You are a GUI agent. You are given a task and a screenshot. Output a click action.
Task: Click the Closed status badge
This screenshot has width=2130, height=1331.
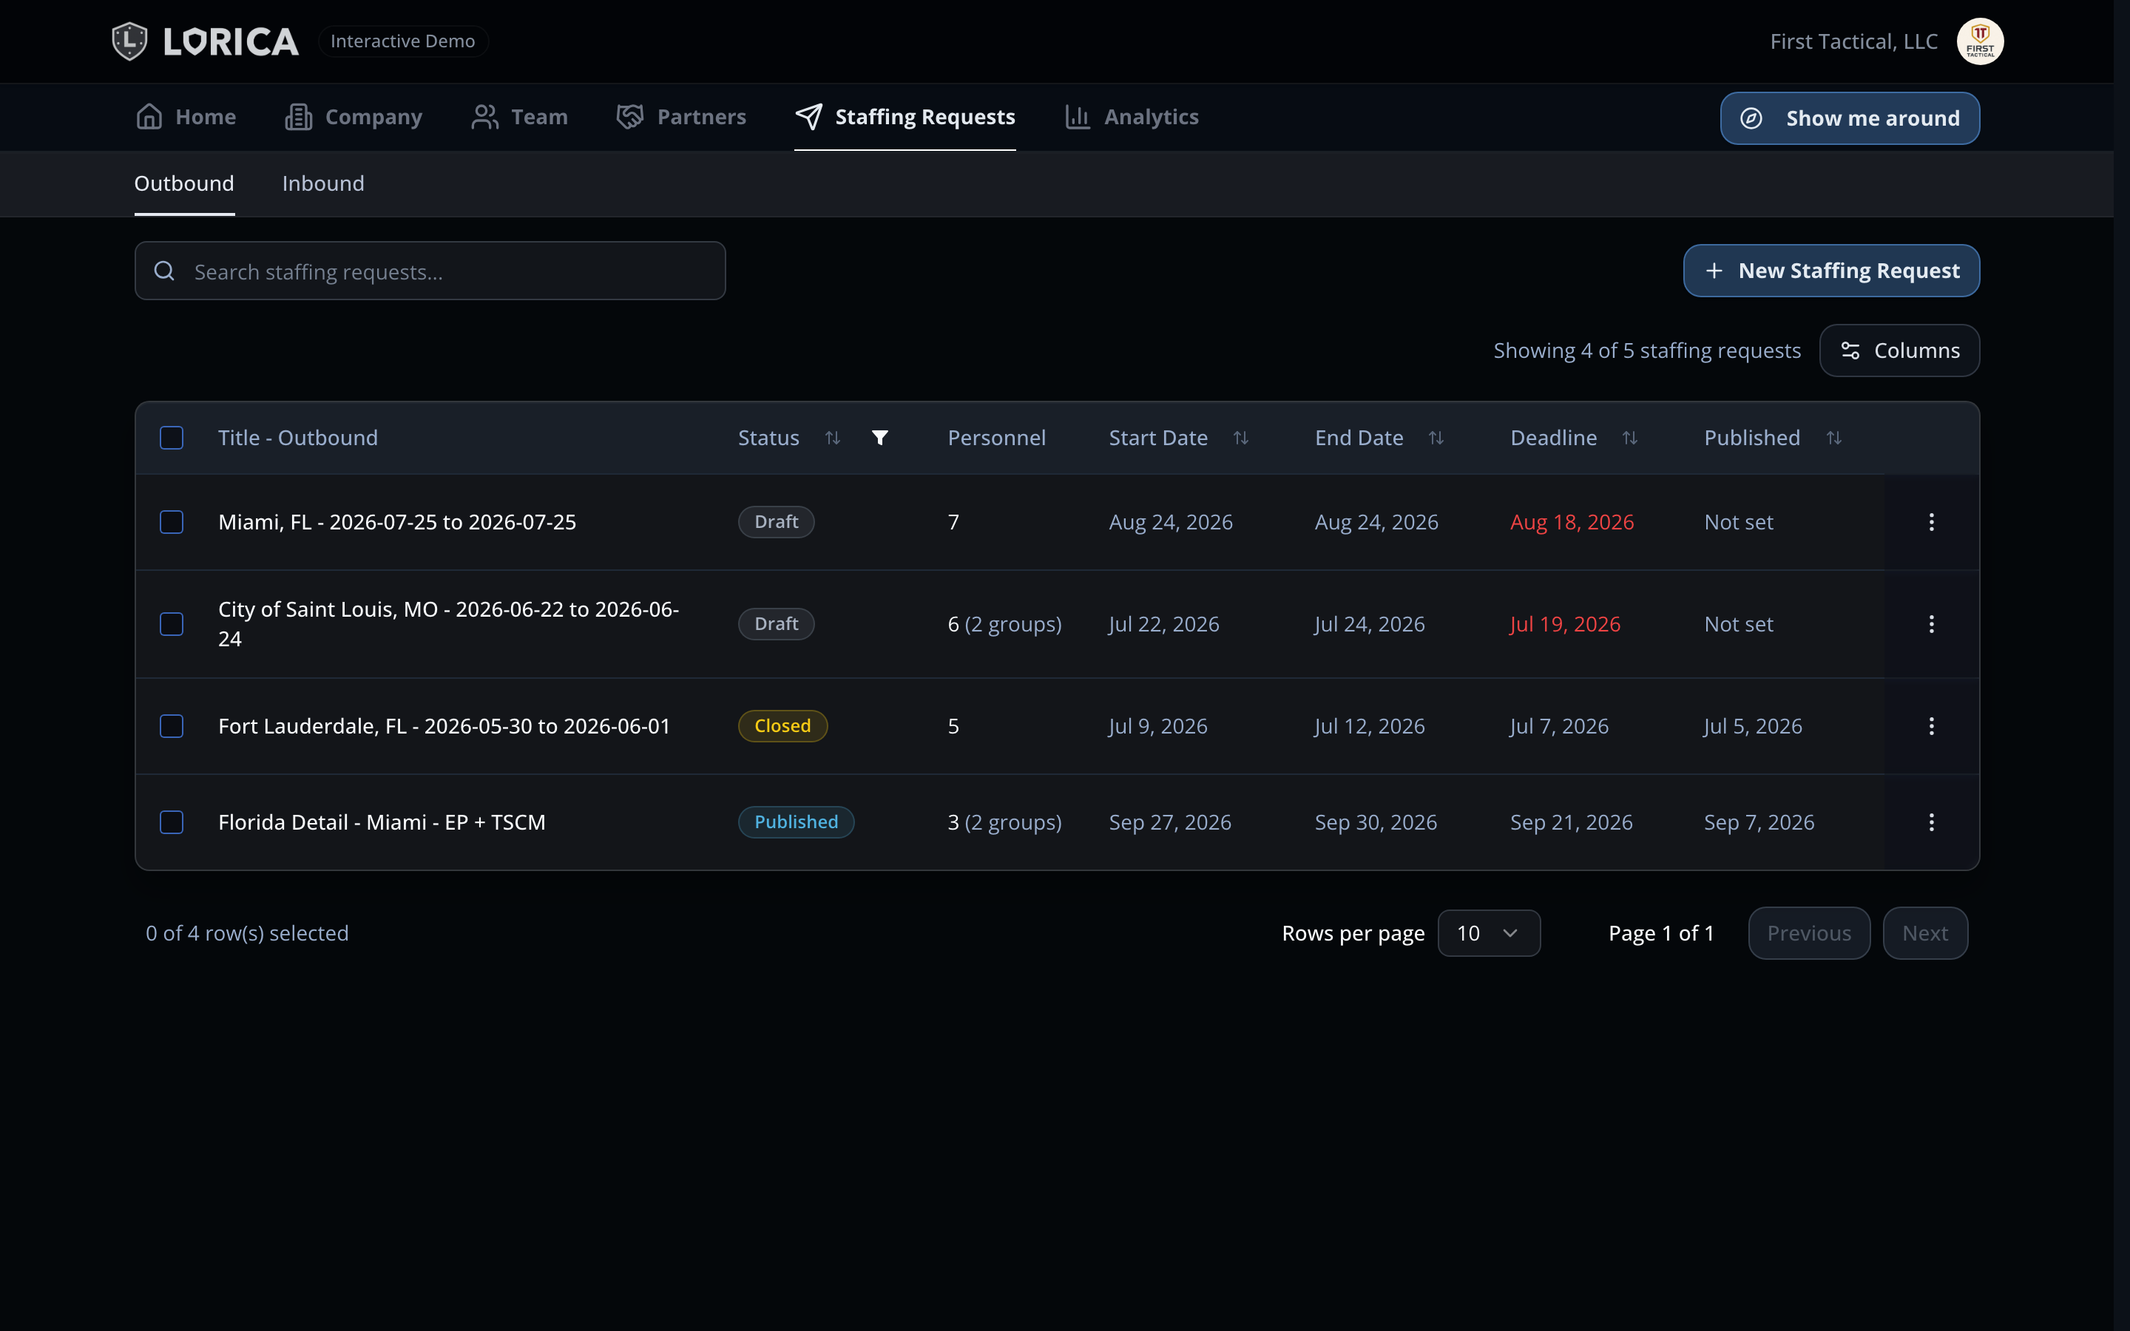(x=782, y=726)
